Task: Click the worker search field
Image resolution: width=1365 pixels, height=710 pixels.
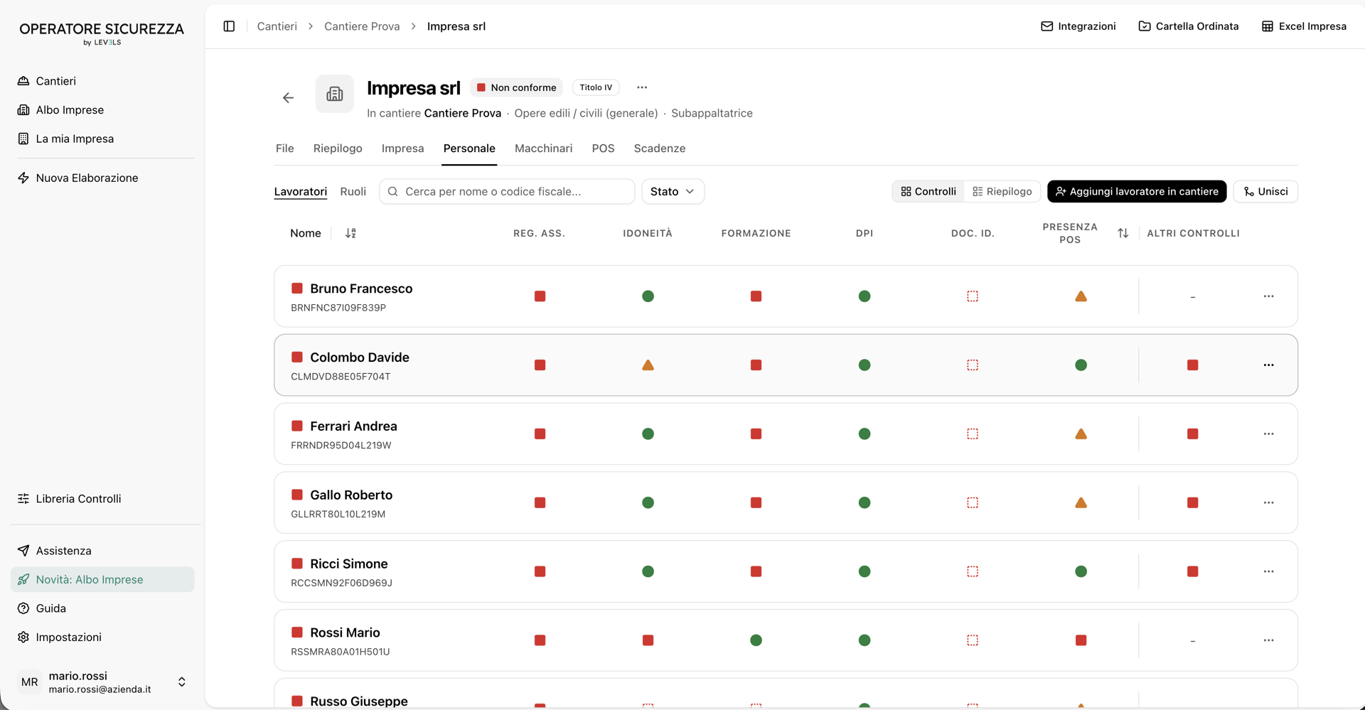Action: click(507, 191)
